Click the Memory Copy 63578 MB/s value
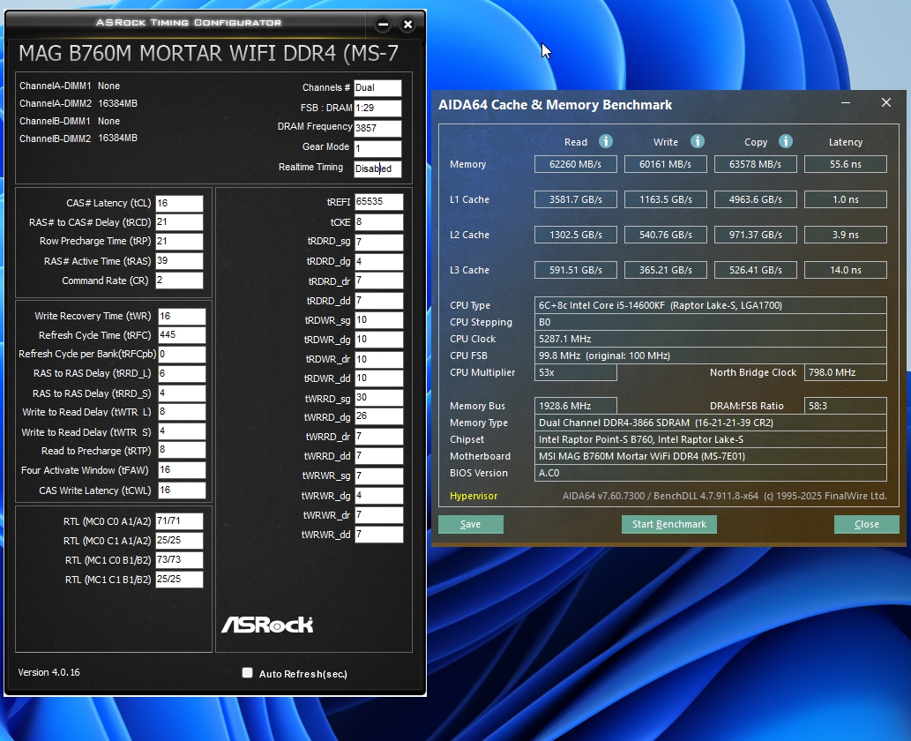 [755, 164]
